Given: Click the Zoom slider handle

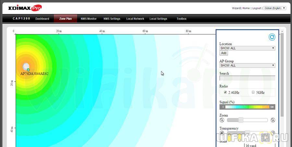Looking at the screenshot, I should (x=241, y=120).
